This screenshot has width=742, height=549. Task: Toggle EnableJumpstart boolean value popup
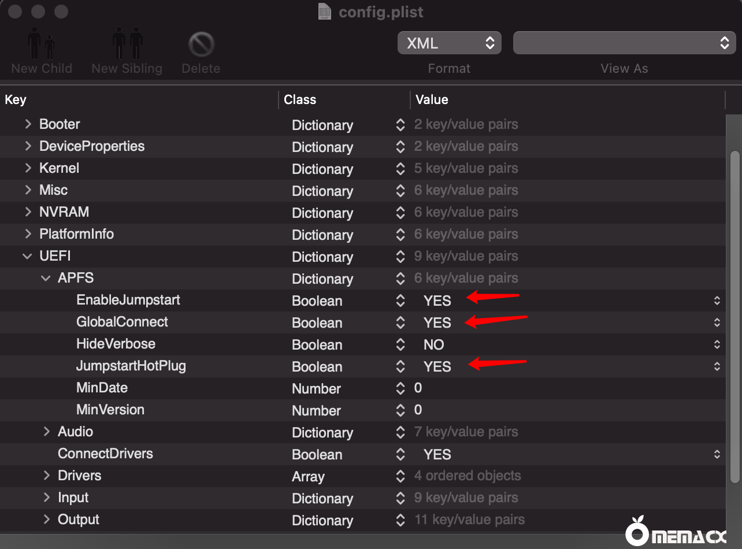pyautogui.click(x=717, y=301)
